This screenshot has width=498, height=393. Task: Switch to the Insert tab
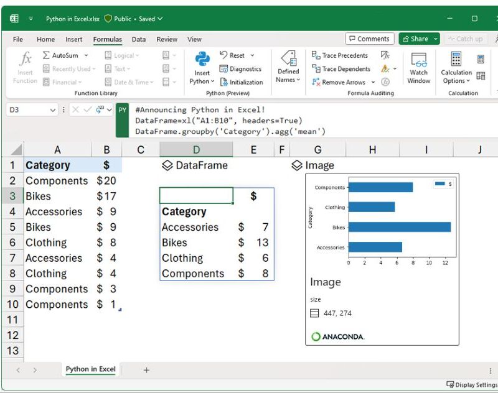[x=73, y=39]
